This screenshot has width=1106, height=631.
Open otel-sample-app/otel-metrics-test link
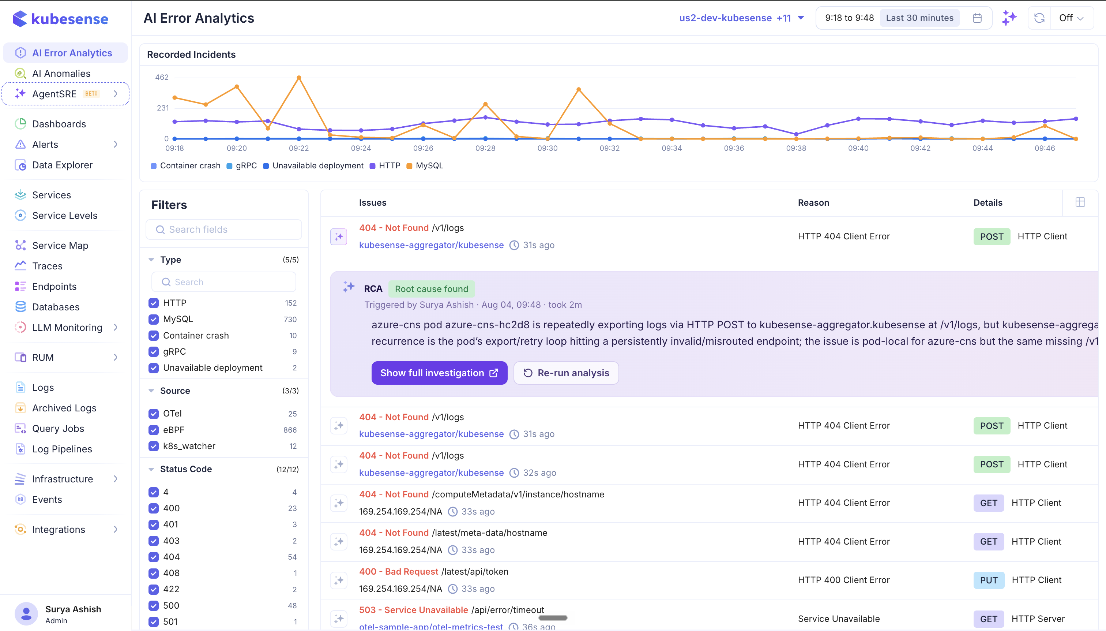tap(431, 626)
